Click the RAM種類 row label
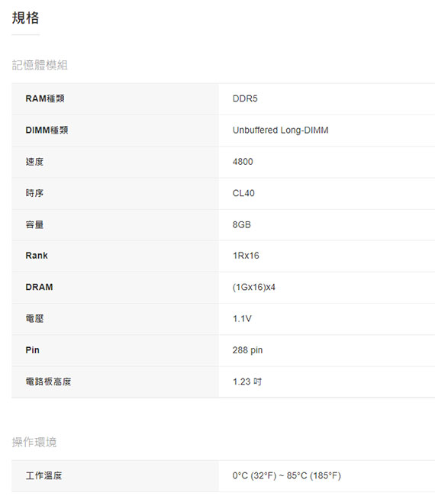 [x=45, y=98]
